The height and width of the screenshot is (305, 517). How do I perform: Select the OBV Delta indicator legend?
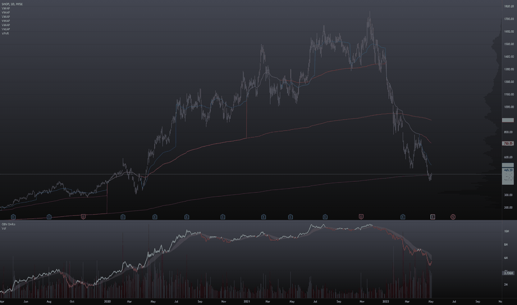(x=8, y=224)
